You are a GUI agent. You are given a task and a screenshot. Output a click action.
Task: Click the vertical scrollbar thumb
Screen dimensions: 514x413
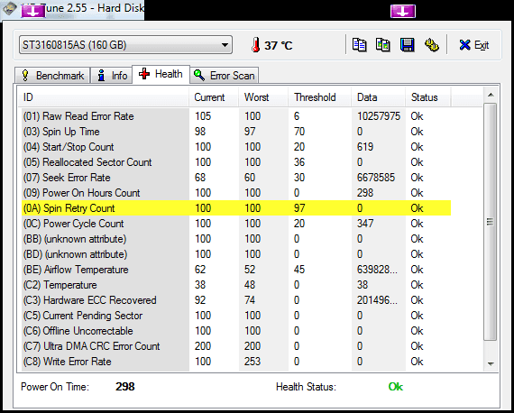coord(491,222)
